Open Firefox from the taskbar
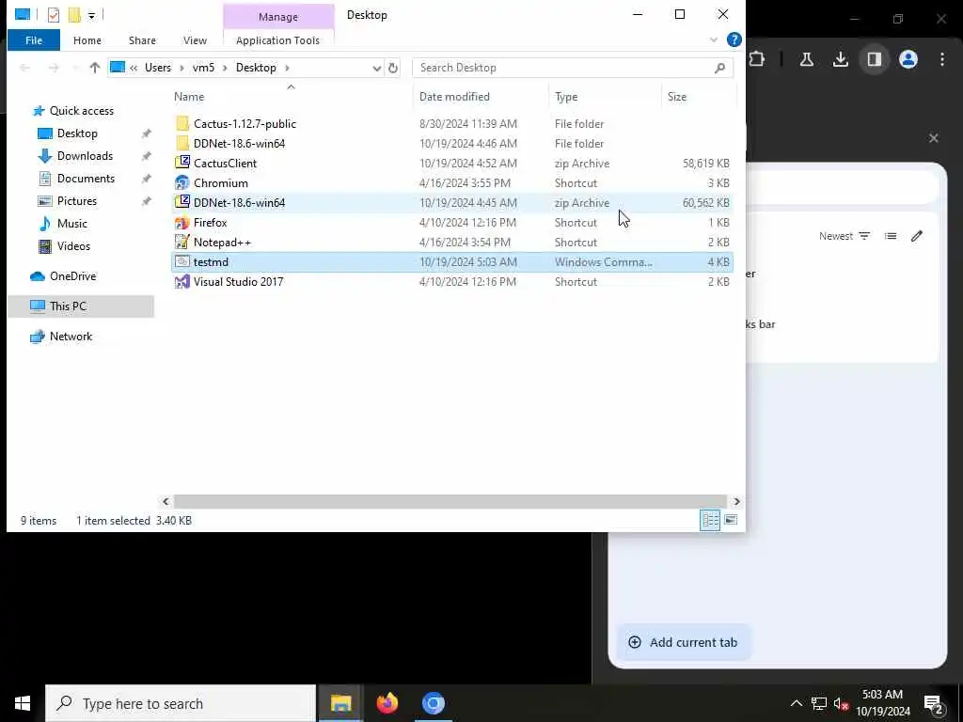The width and height of the screenshot is (963, 722). (x=387, y=703)
